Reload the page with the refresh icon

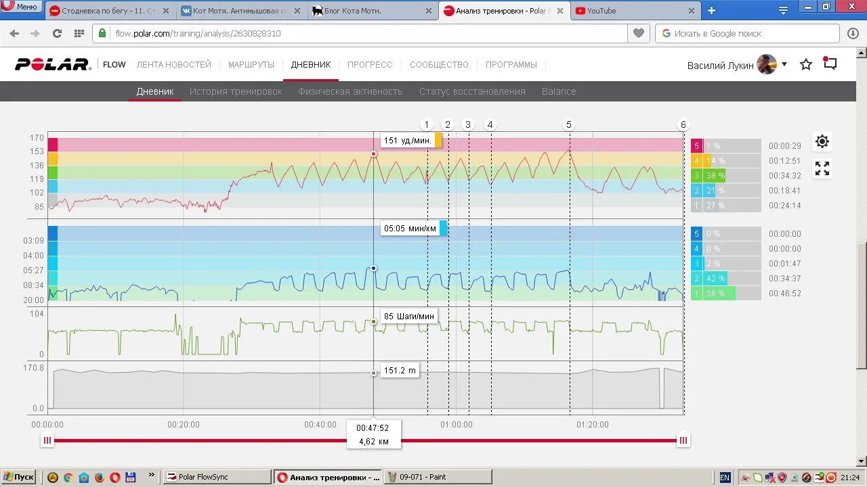pos(57,33)
